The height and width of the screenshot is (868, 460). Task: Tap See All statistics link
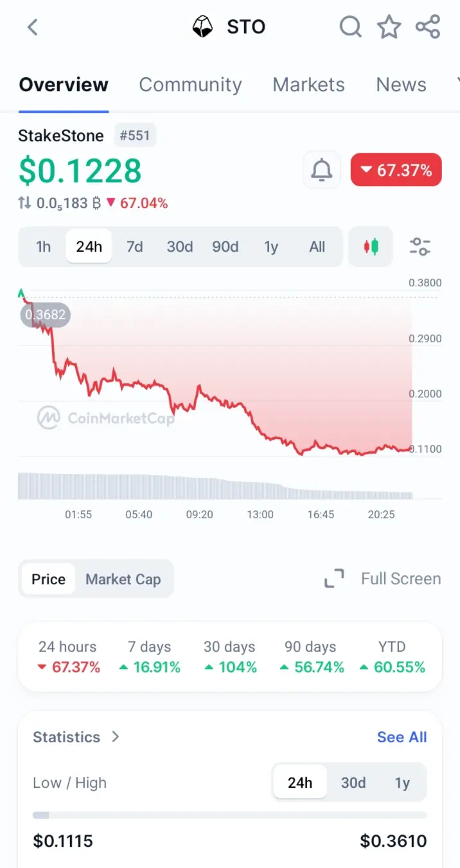point(402,737)
